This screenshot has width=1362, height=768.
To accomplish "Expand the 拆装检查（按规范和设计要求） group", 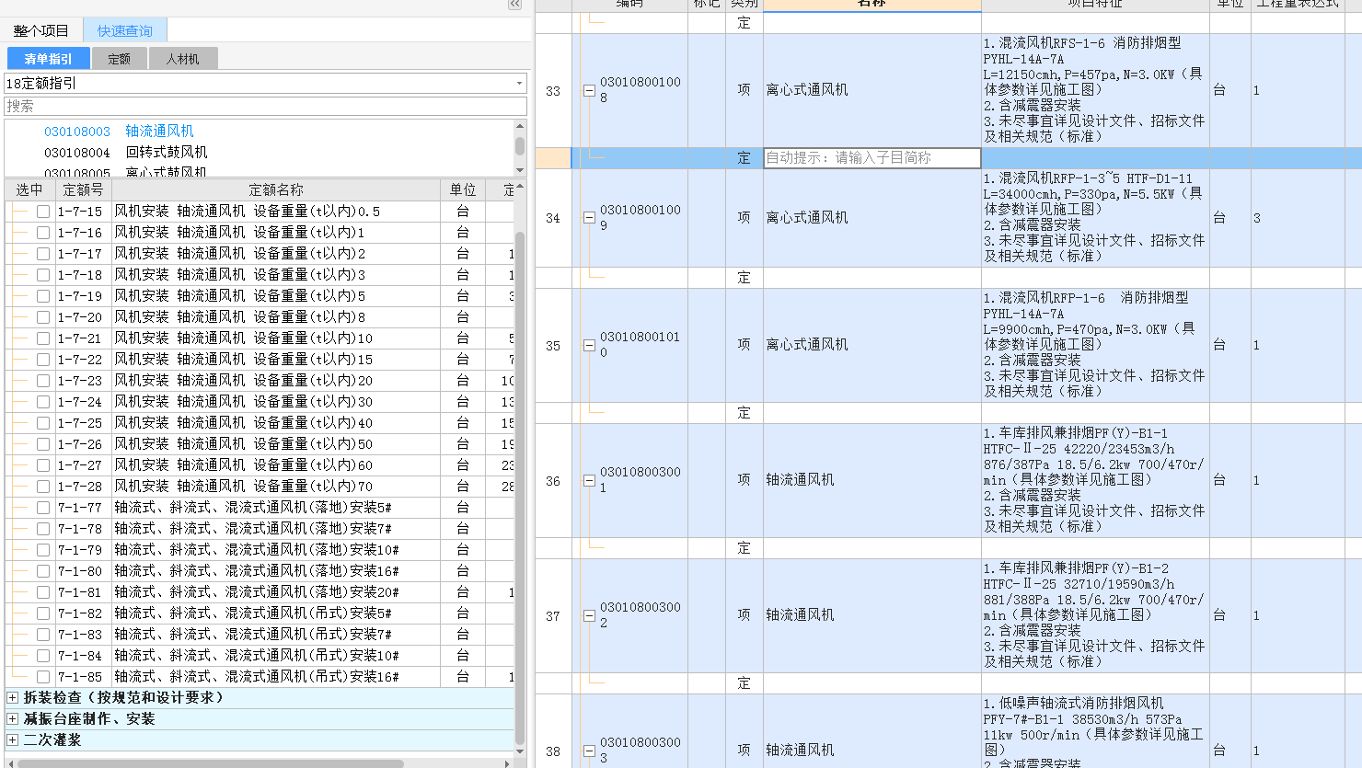I will click(12, 698).
